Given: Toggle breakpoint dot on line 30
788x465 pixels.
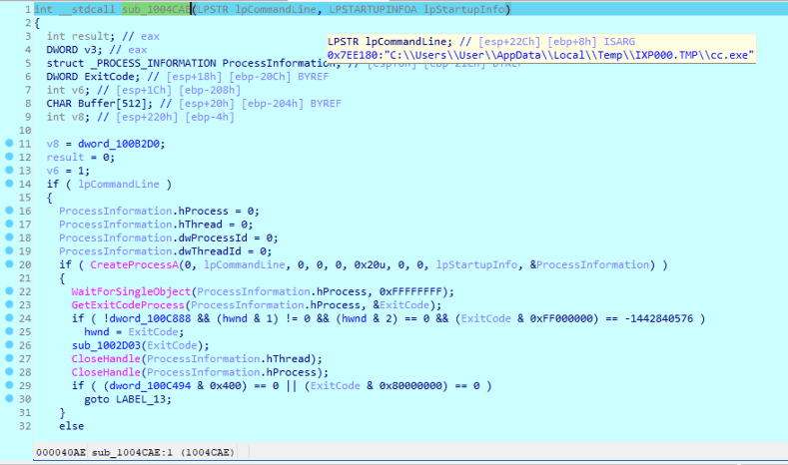Looking at the screenshot, I should pyautogui.click(x=9, y=399).
